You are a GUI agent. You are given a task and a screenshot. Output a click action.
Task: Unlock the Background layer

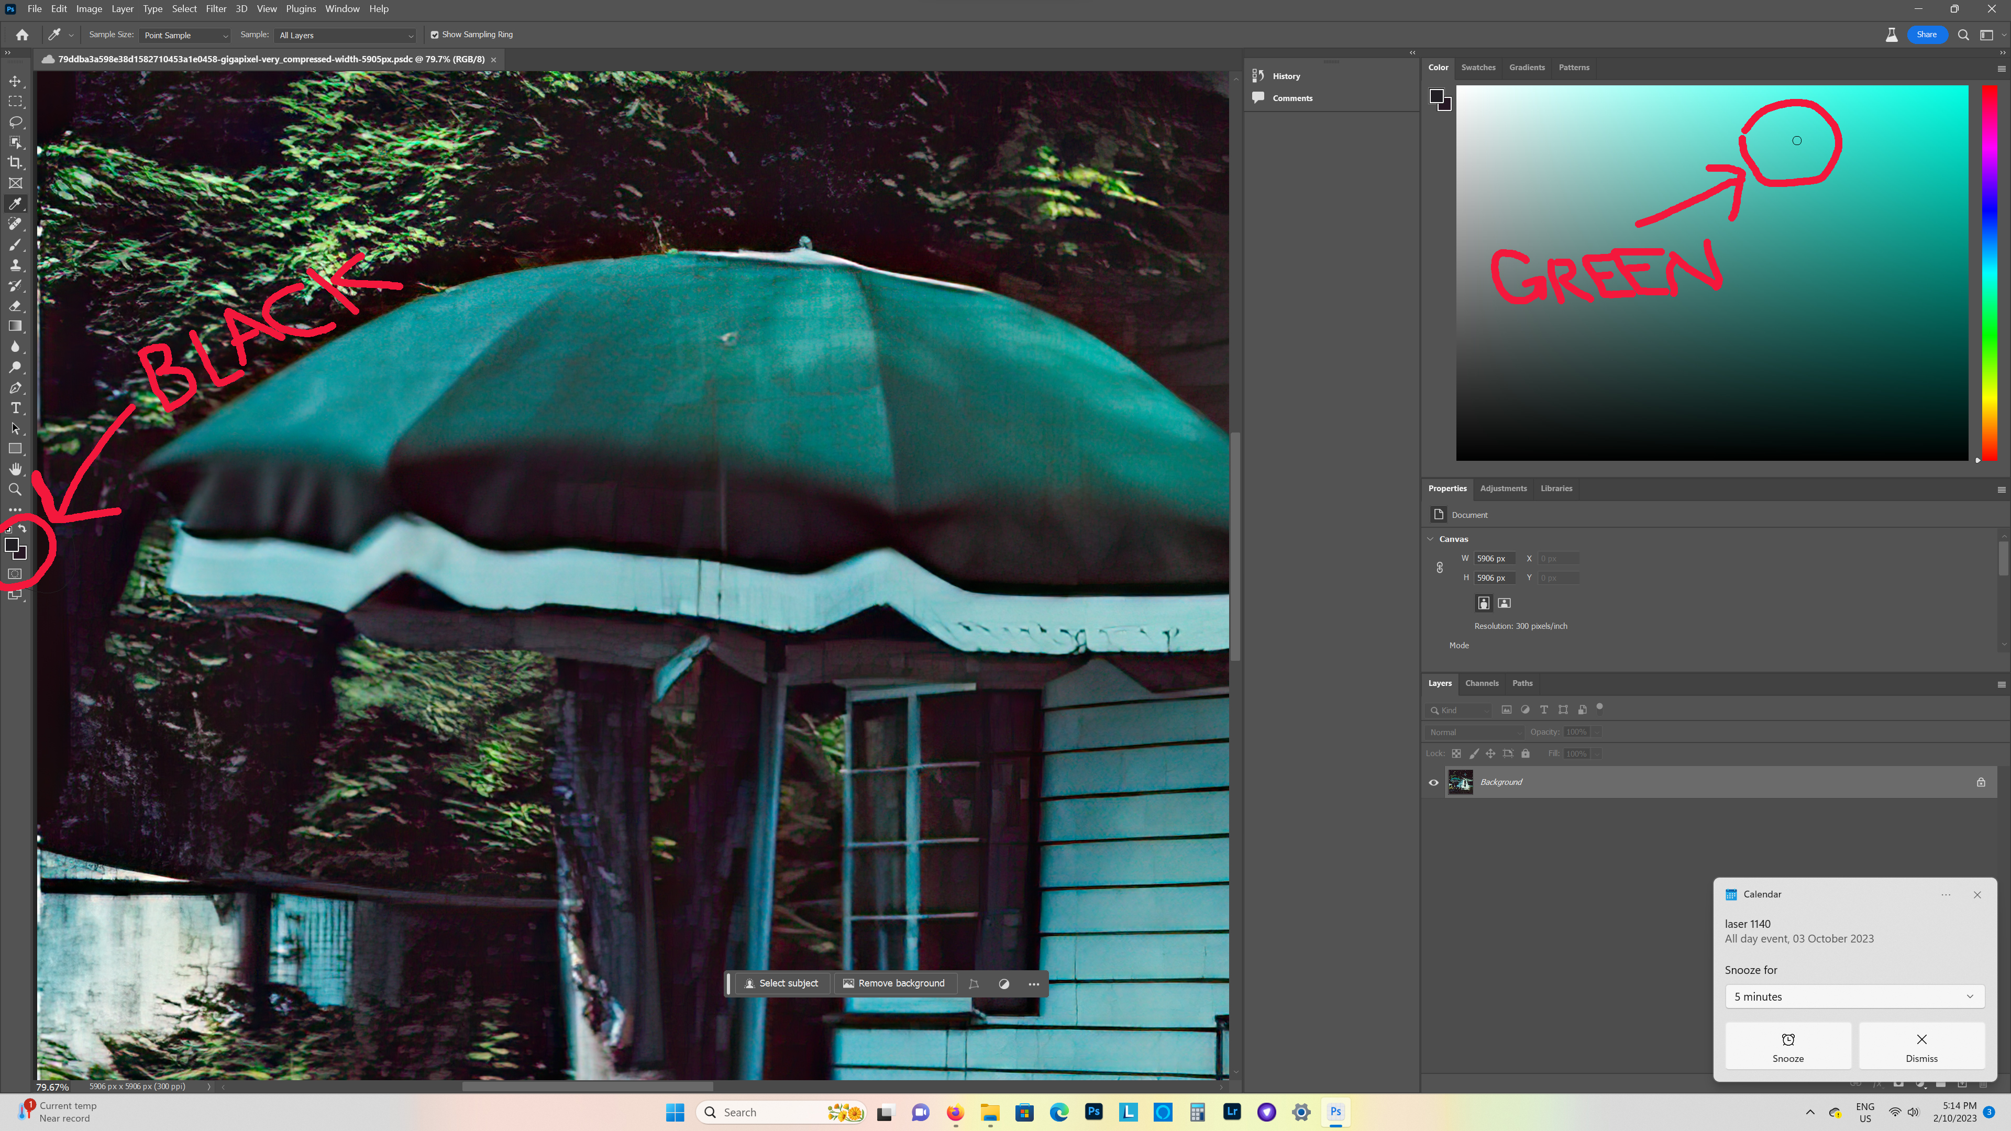(1981, 782)
